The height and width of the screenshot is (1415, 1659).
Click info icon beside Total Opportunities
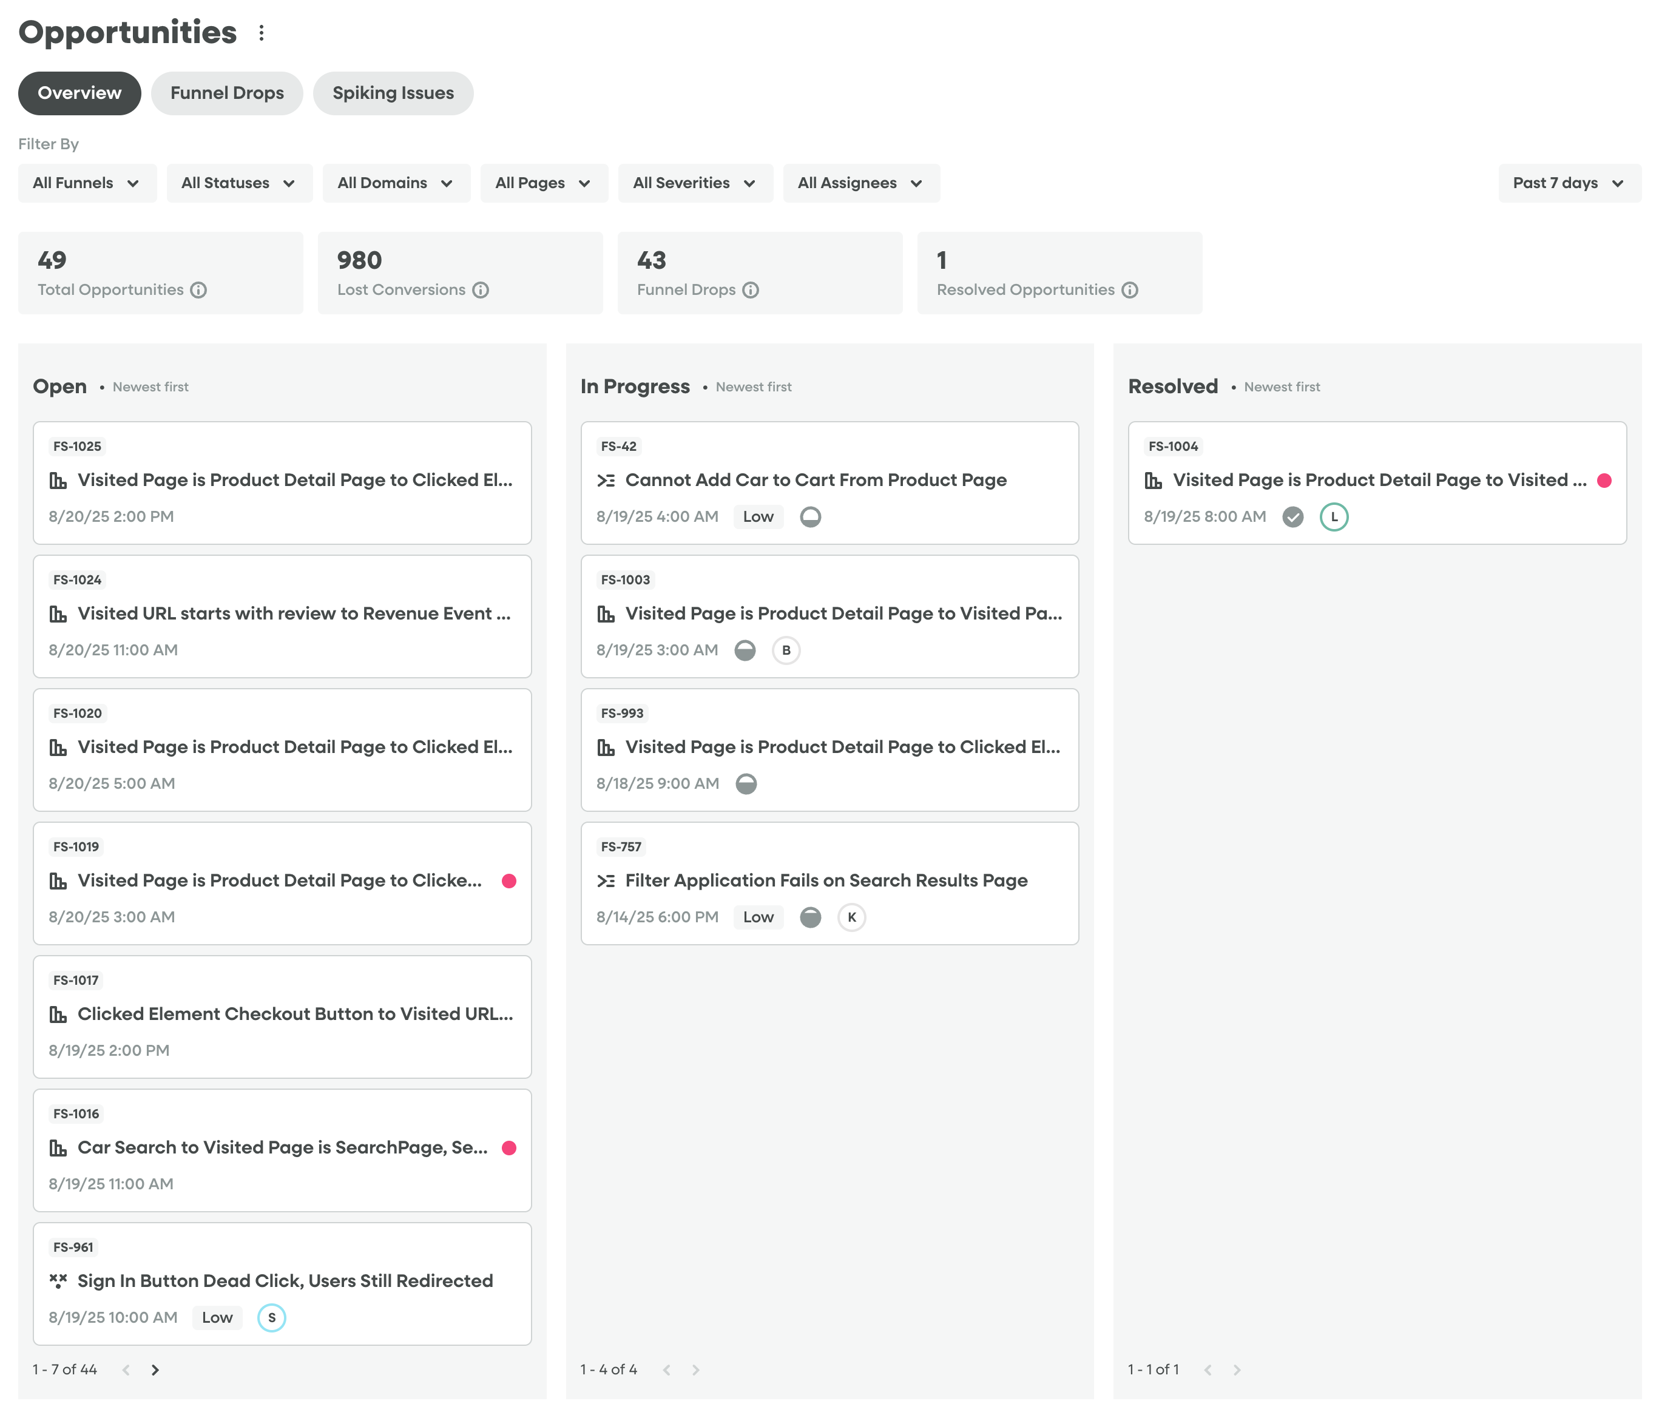point(198,290)
